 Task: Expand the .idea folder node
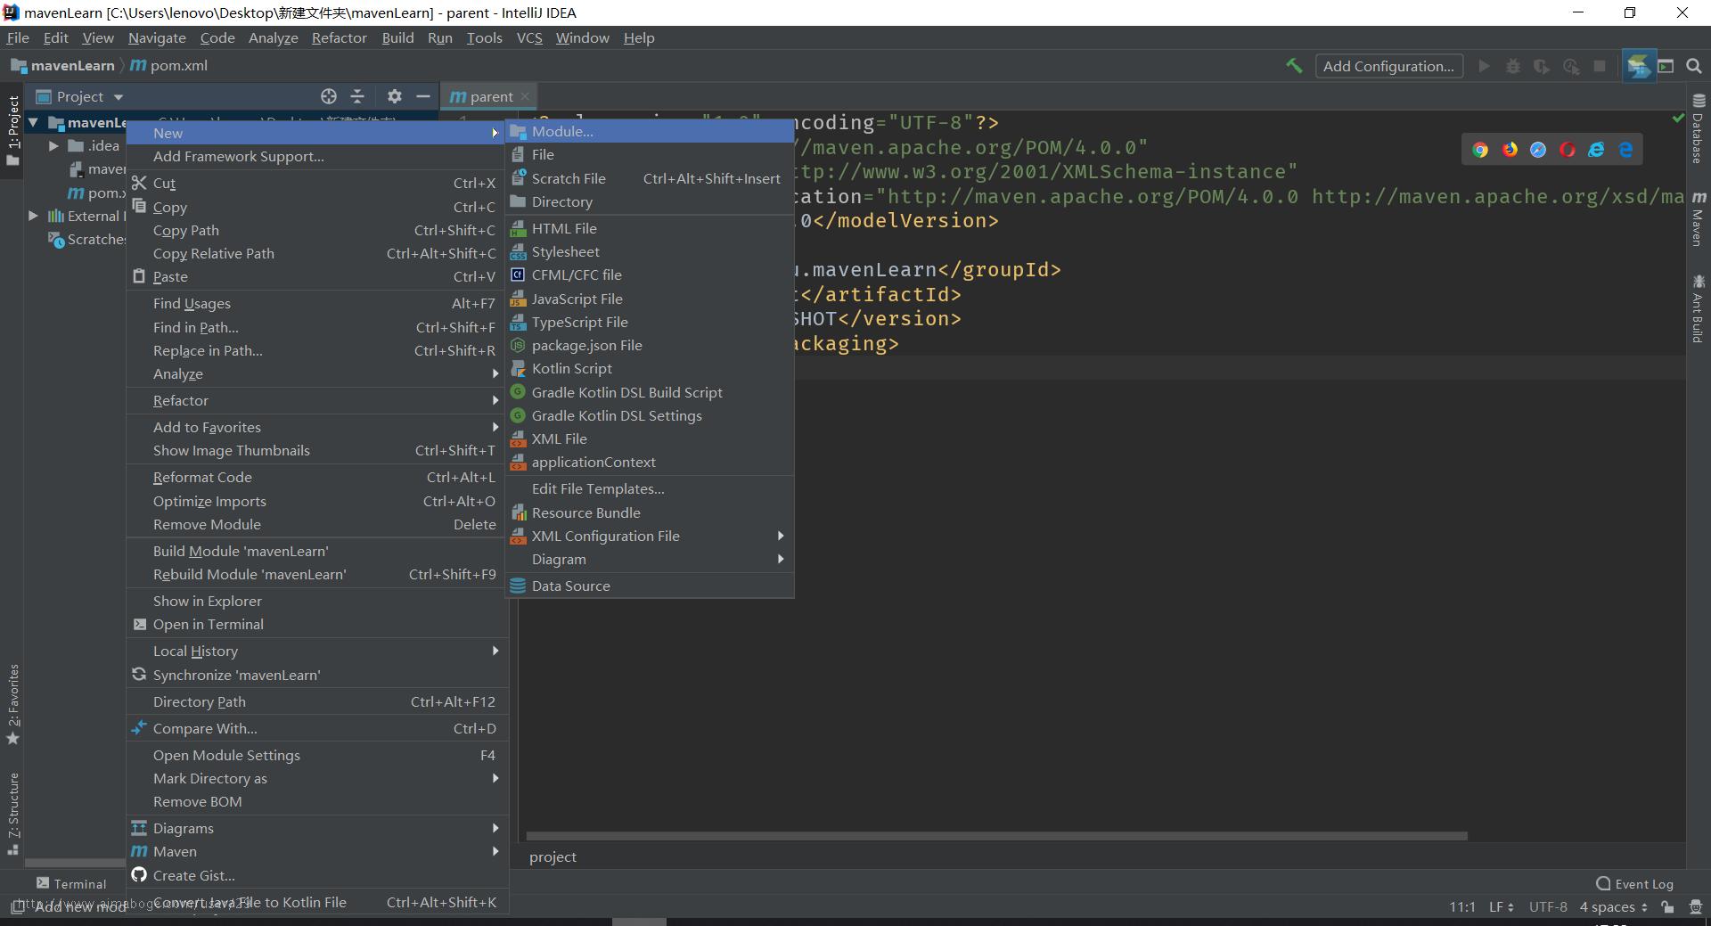53,145
